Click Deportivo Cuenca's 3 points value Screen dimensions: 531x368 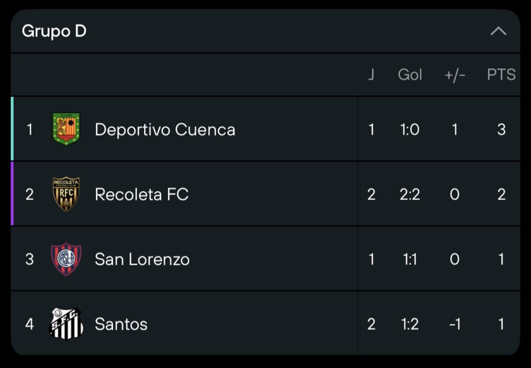click(501, 129)
